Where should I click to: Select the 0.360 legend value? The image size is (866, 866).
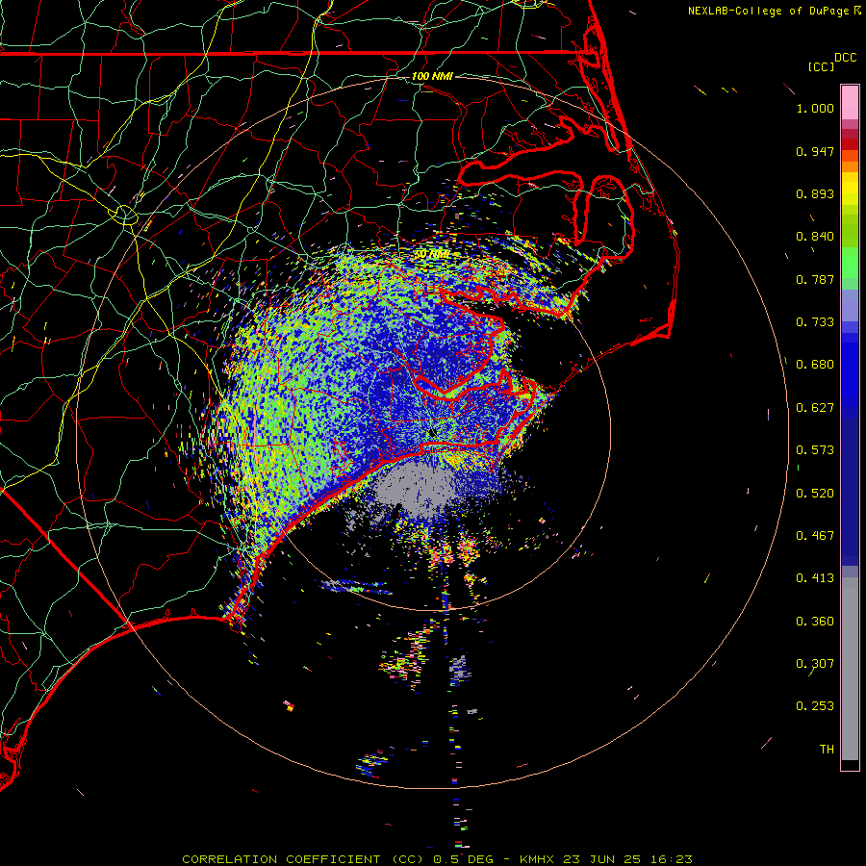[815, 622]
